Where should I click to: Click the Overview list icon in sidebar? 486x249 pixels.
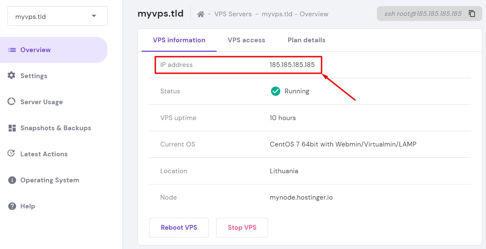[12, 50]
